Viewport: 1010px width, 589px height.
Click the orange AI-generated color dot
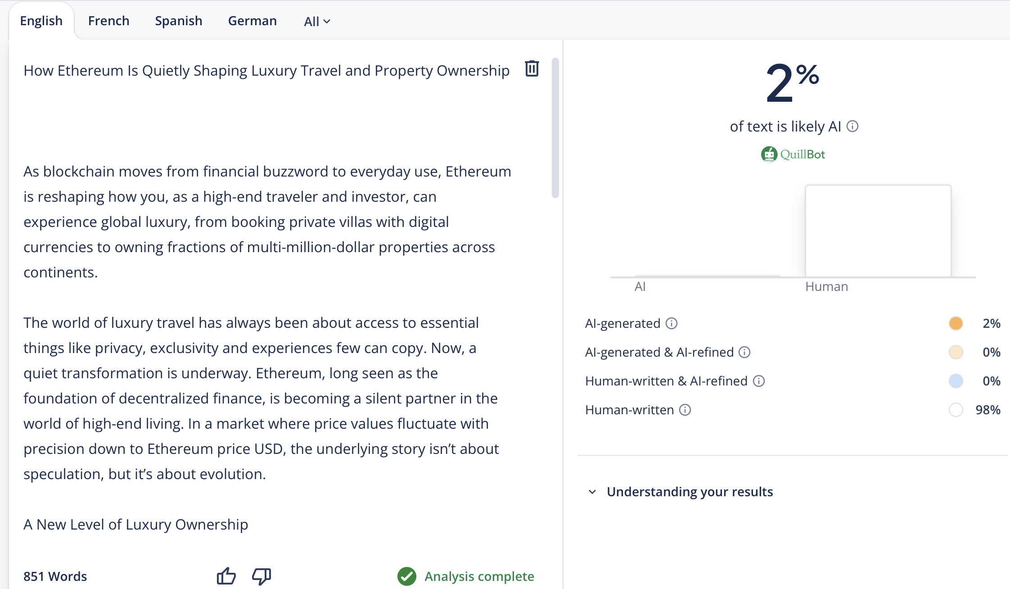tap(956, 323)
